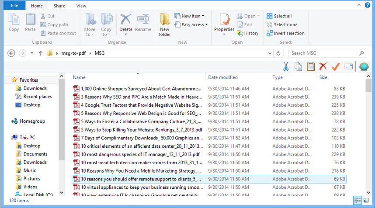Click the Paste clipboard icon
The image size is (375, 208).
click(30, 19)
